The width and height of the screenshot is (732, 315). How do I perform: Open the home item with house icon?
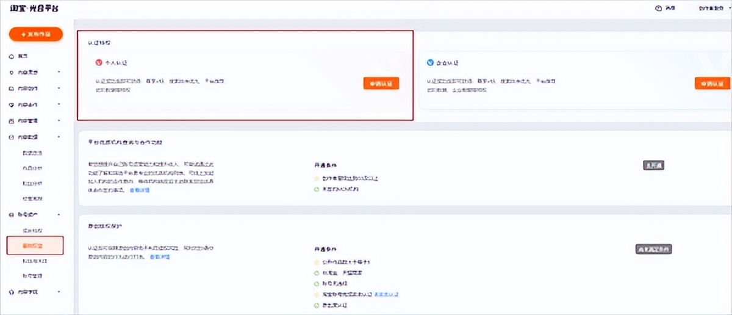tap(18, 56)
